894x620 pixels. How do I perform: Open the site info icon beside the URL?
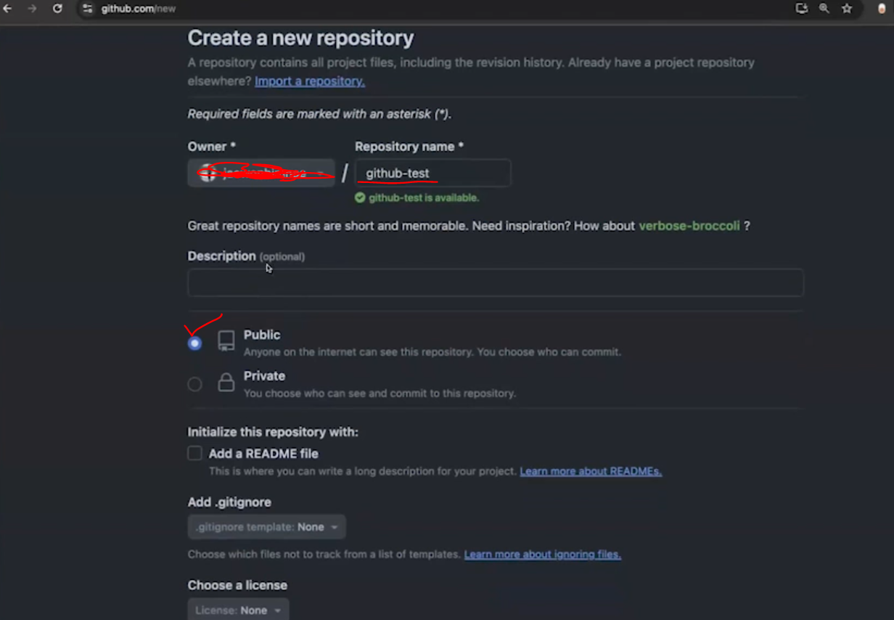[x=88, y=9]
